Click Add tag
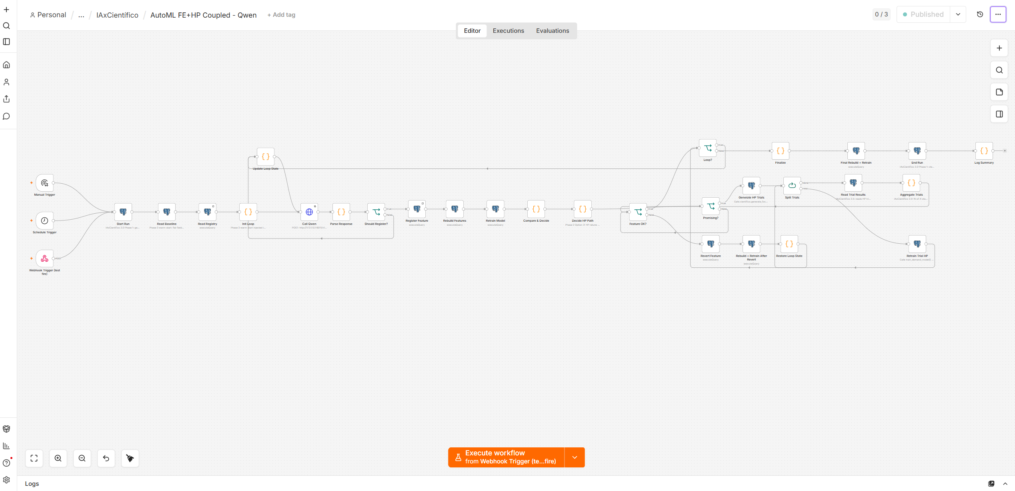1015x491 pixels. 281,15
